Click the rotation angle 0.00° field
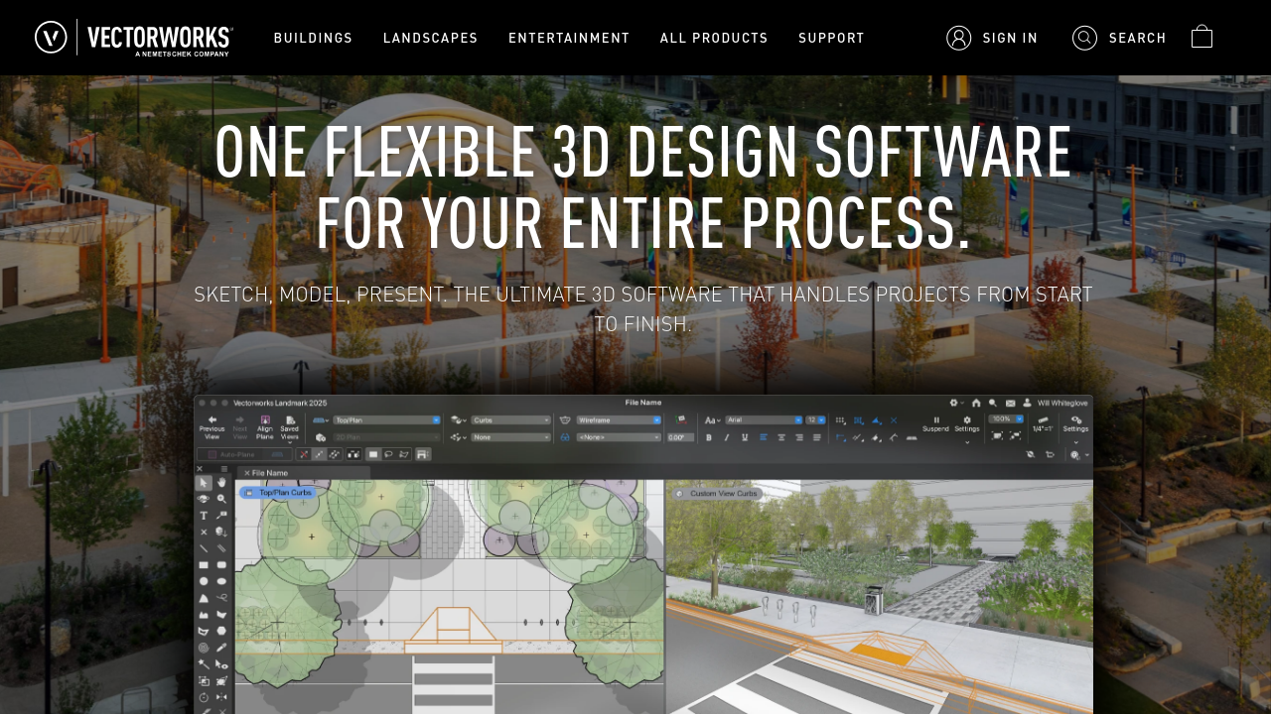Image resolution: width=1271 pixels, height=714 pixels. [x=679, y=436]
